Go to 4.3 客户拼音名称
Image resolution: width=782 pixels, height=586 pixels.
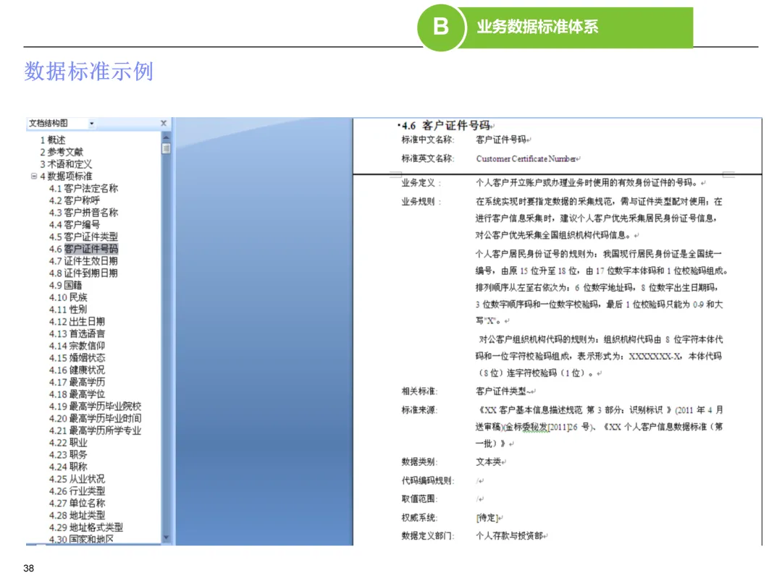[84, 212]
